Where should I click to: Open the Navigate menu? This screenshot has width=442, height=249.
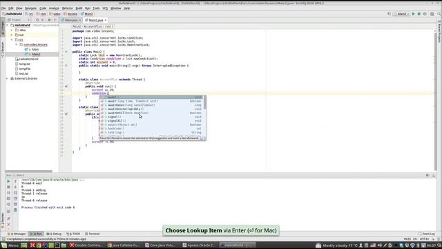click(x=30, y=8)
